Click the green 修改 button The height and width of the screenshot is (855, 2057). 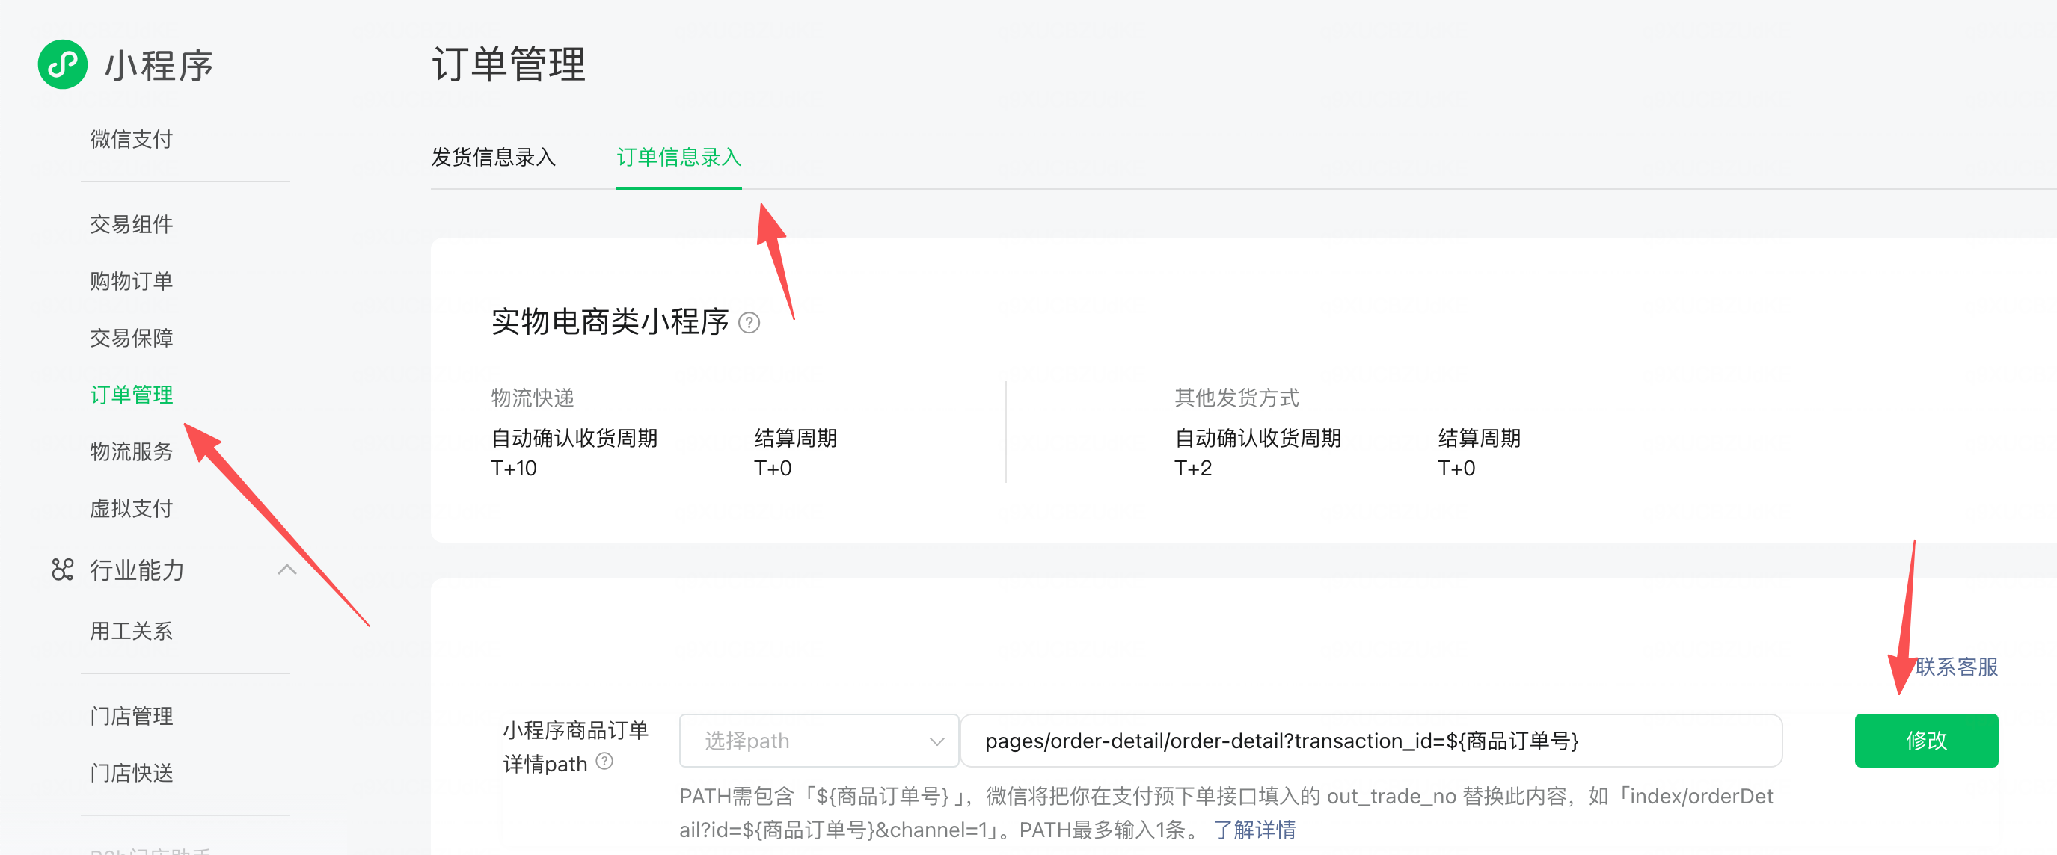tap(1925, 741)
